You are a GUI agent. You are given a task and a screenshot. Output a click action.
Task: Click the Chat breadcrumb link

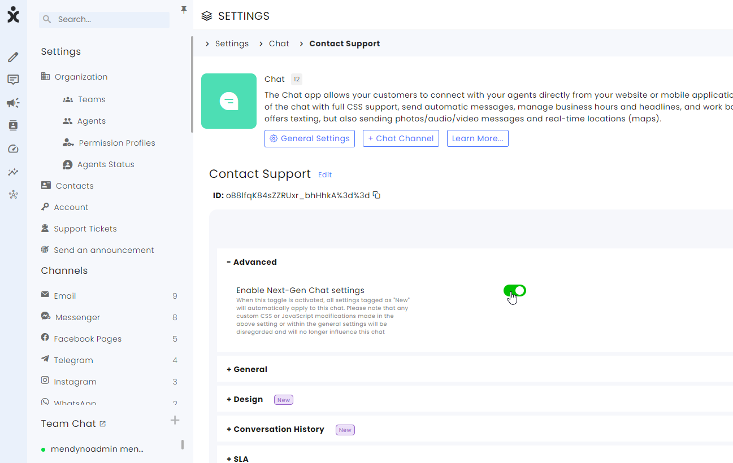pyautogui.click(x=279, y=43)
